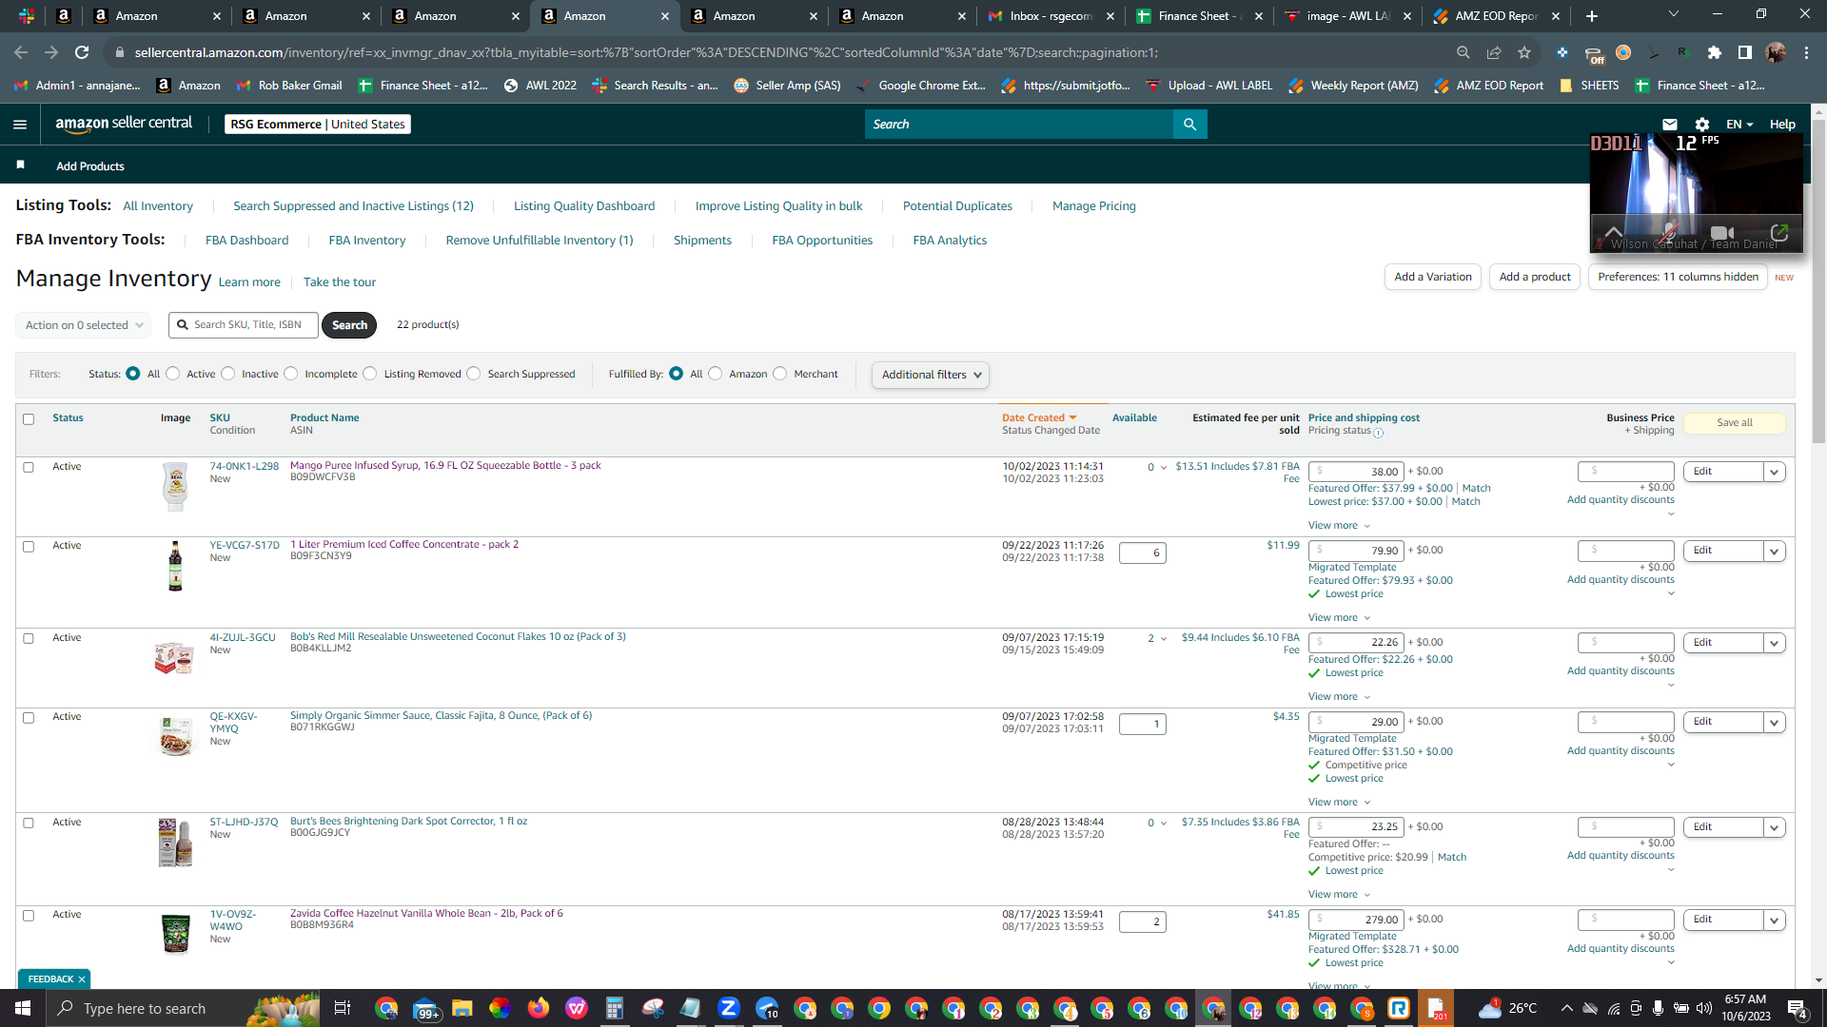Open the Edit dropdown arrow for Iced Coffee Concentrate

tap(1775, 552)
